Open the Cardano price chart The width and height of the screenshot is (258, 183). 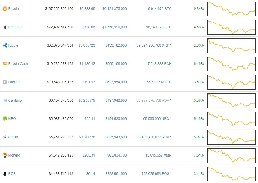tap(232, 101)
